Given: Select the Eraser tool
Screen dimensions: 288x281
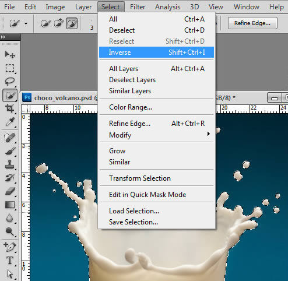Looking at the screenshot, I should coord(10,191).
